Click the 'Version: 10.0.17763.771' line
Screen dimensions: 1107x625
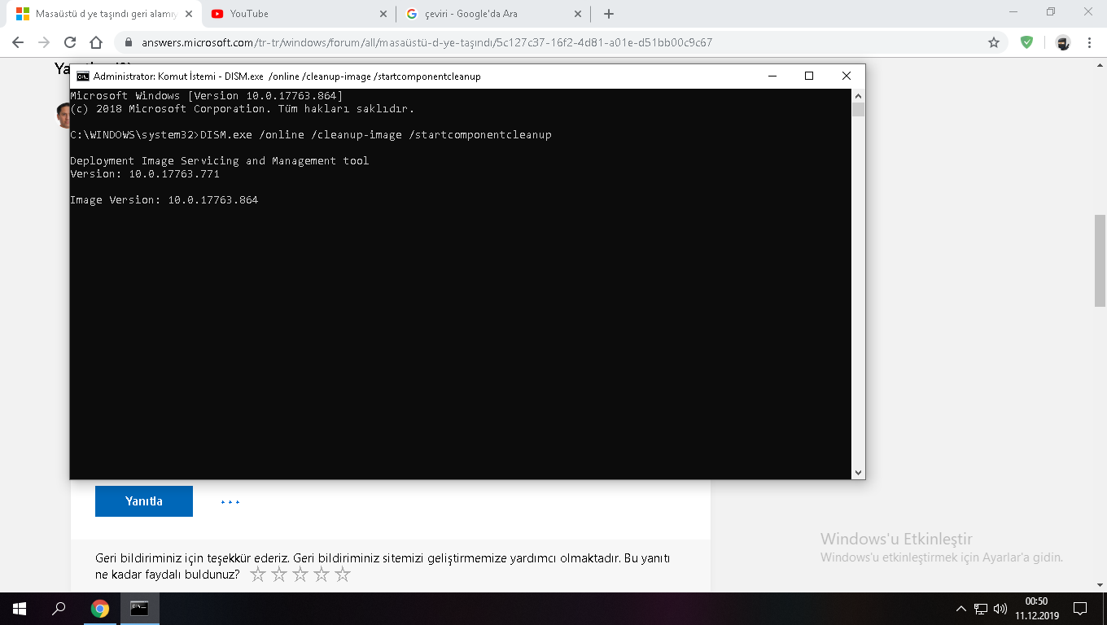[x=145, y=174]
